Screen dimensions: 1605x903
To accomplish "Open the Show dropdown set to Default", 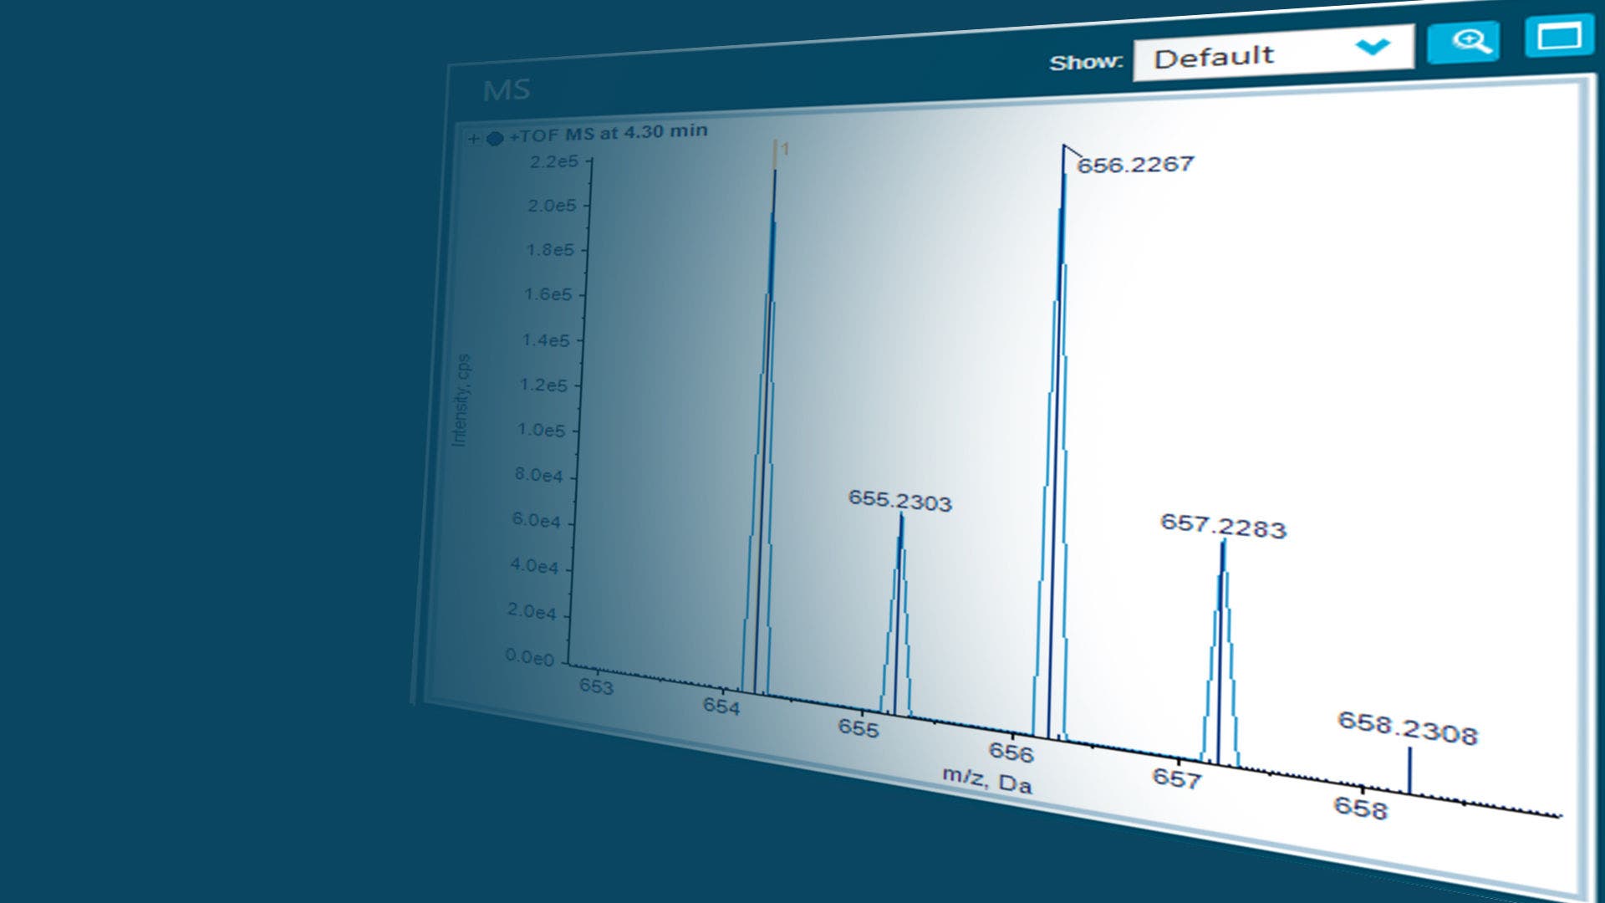I will pyautogui.click(x=1271, y=55).
